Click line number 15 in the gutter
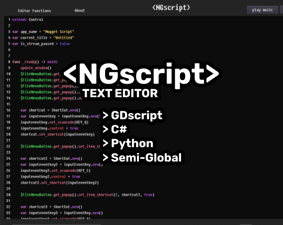Image resolution: width=283 pixels, height=225 pixels. (8, 104)
